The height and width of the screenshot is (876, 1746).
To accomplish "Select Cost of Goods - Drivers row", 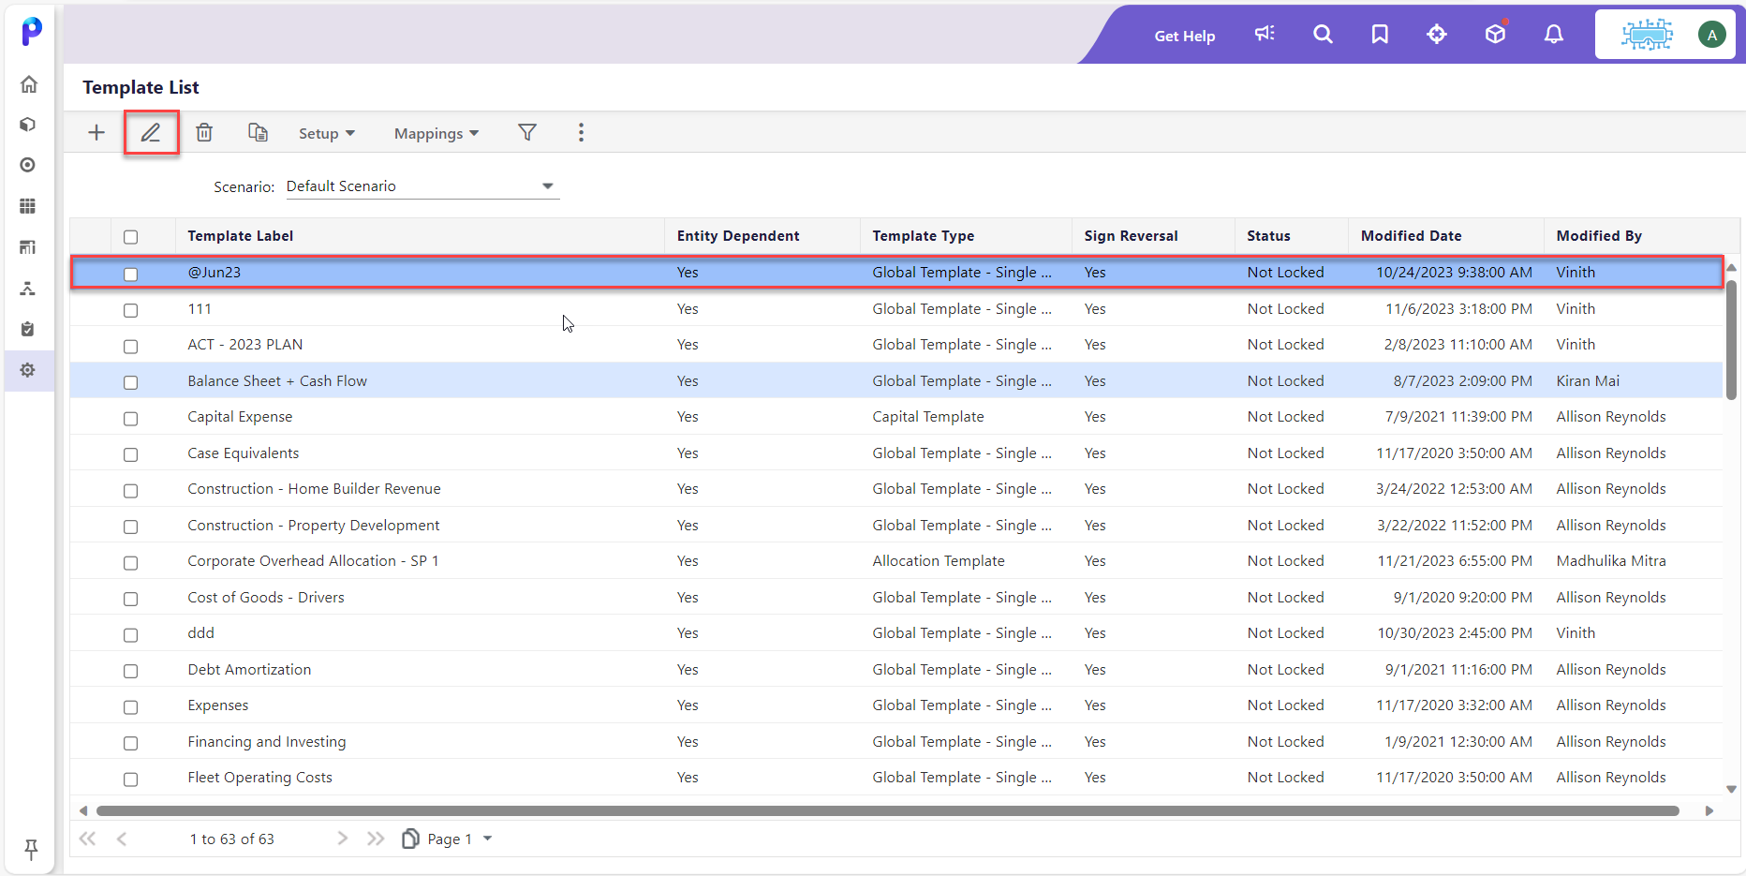I will [x=896, y=598].
